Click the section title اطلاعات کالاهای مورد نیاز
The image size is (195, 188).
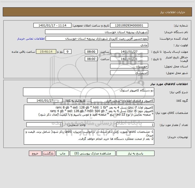coord(169,84)
